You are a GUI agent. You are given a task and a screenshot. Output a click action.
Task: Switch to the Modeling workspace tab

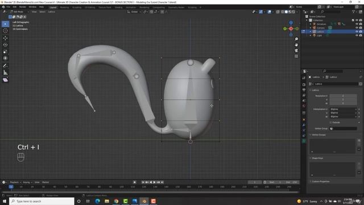pos(64,7)
